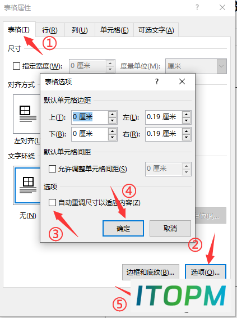Open 边框和底纹(B) dialog button

(x=151, y=272)
